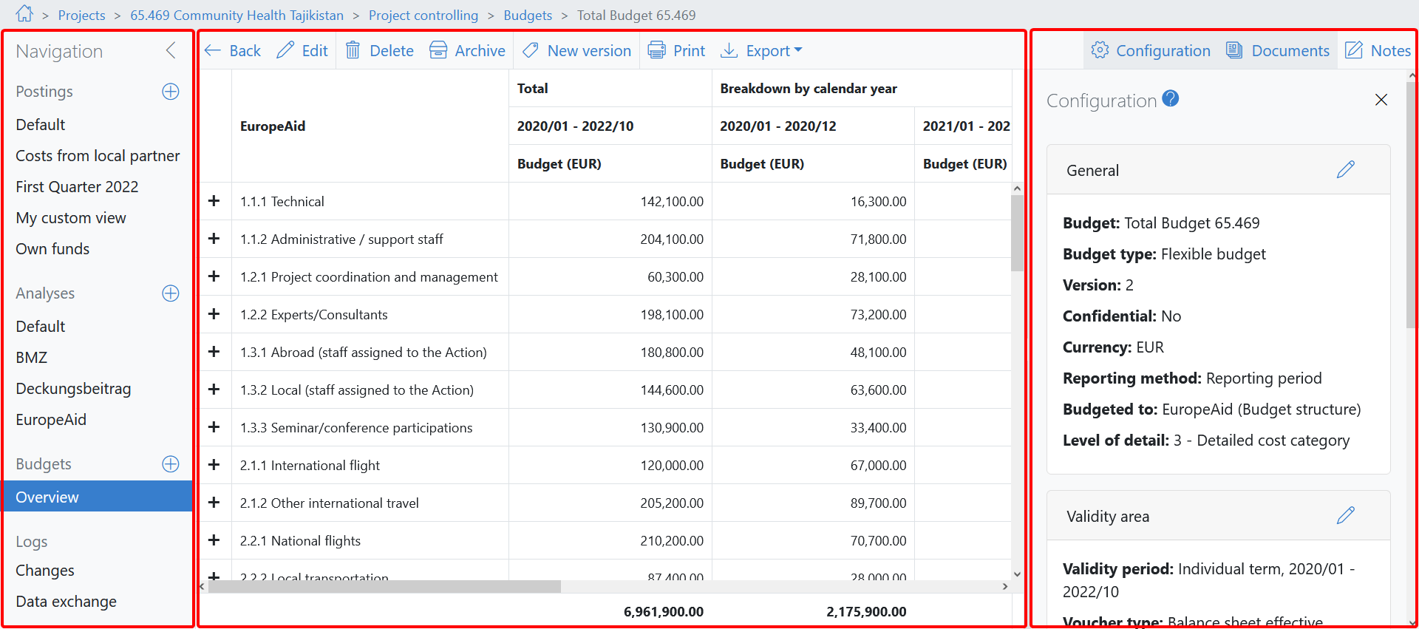Select EuropeAid under Analyses
The image size is (1419, 629).
(x=51, y=420)
